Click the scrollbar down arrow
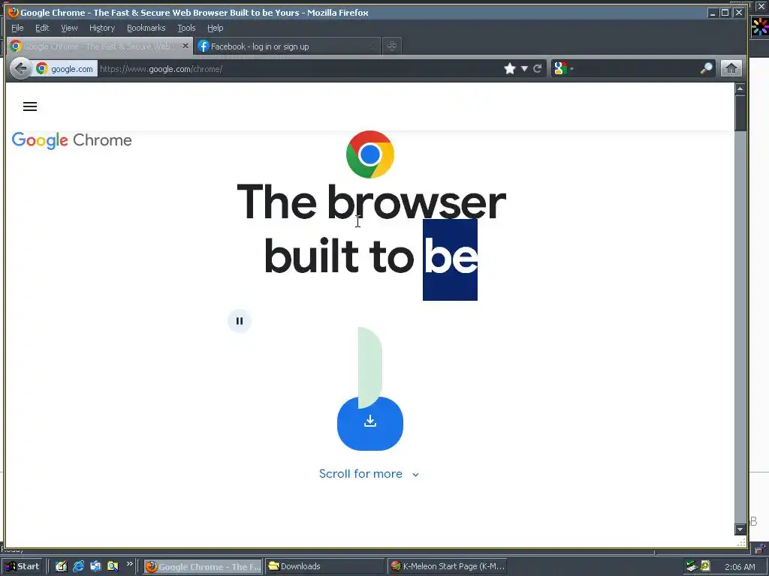Viewport: 769px width, 576px height. pyautogui.click(x=740, y=529)
